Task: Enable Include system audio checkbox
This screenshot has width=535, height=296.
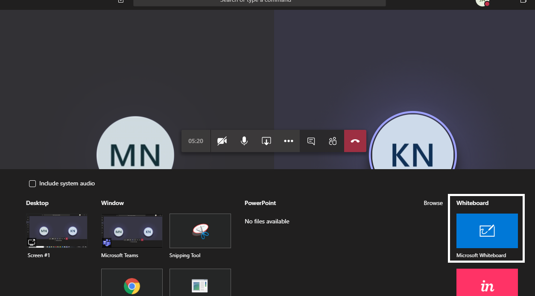Action: click(32, 184)
